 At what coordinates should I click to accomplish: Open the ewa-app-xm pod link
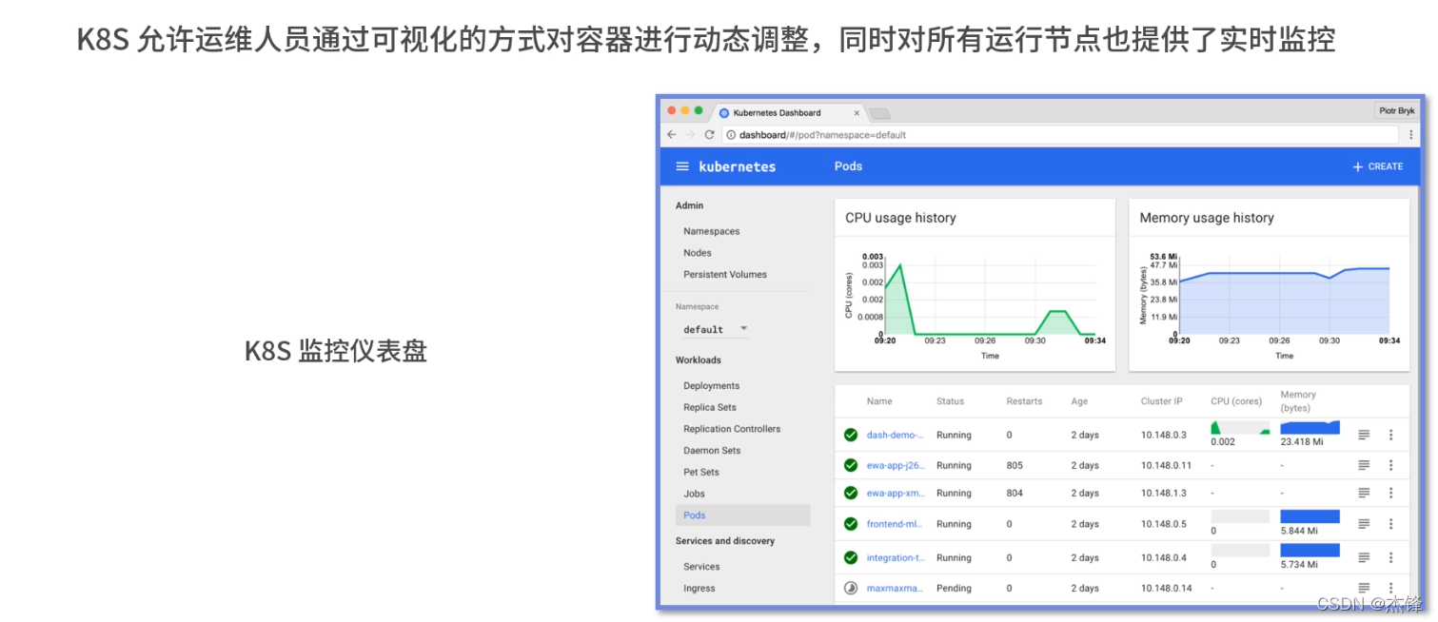pyautogui.click(x=895, y=493)
